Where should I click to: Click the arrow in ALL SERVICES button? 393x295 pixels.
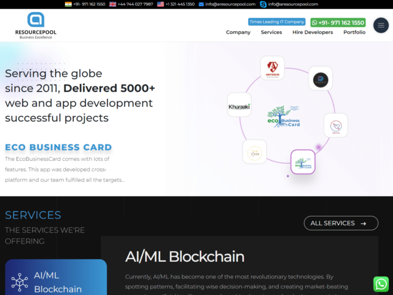(x=363, y=223)
